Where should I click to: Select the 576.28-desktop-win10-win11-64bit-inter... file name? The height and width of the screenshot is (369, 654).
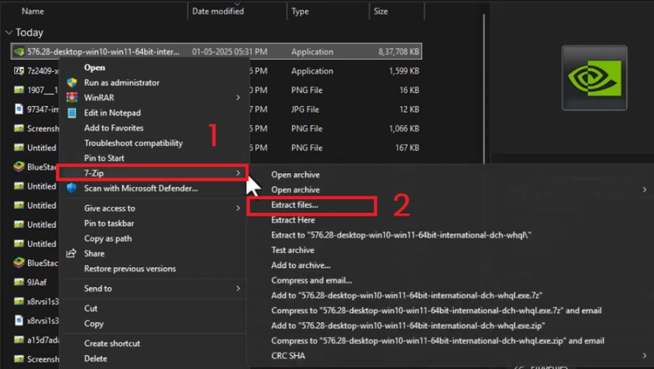(x=104, y=51)
